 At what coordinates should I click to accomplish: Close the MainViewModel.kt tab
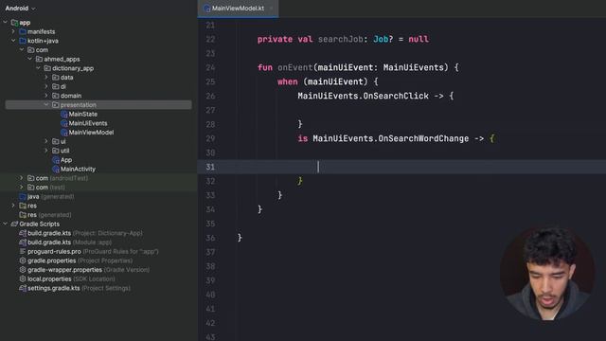[x=272, y=9]
